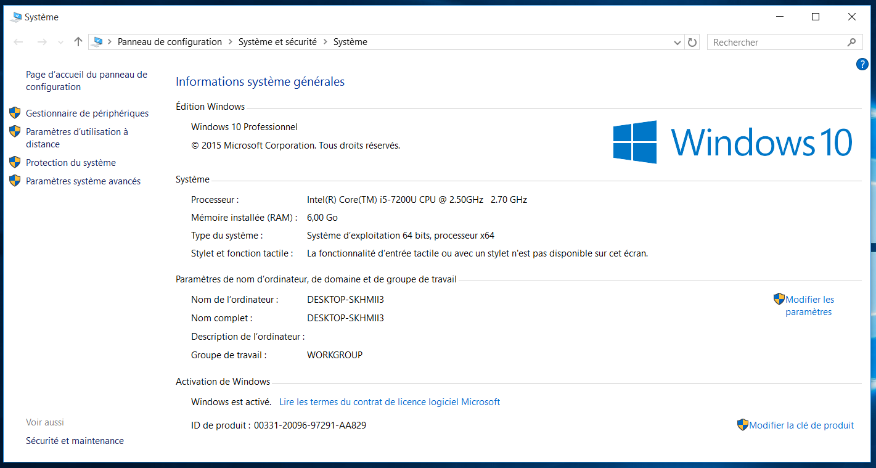Go back with the left arrow button

(18, 42)
